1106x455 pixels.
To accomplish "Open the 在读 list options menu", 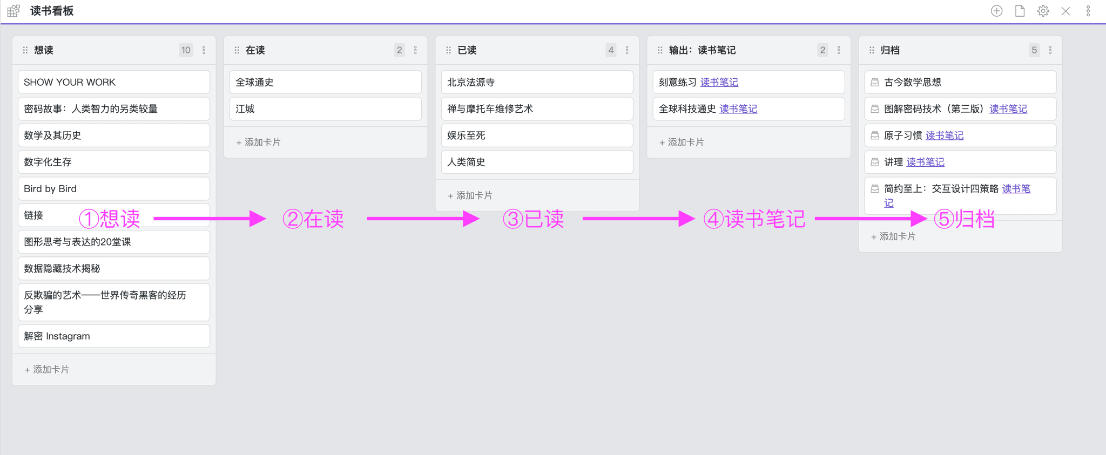I will click(x=415, y=50).
